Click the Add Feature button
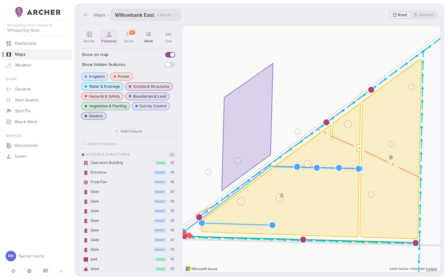The width and height of the screenshot is (448, 280). coord(128,131)
